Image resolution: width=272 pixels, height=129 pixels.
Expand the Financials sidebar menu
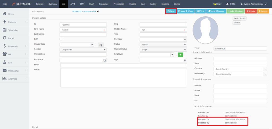click(15, 46)
